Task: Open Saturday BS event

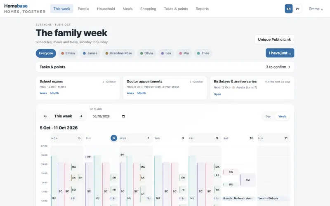Action: pos(231,184)
